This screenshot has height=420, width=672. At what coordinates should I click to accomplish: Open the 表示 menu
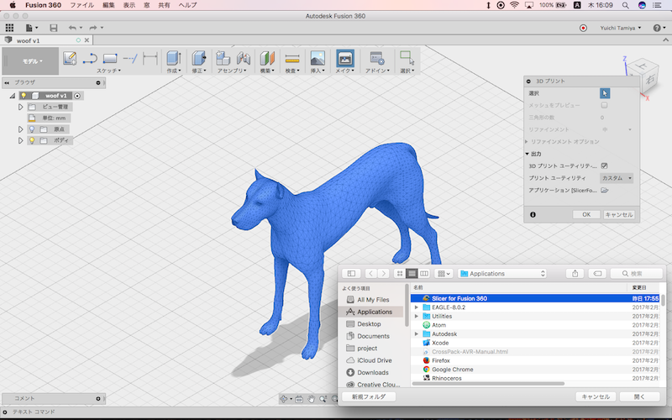click(129, 5)
